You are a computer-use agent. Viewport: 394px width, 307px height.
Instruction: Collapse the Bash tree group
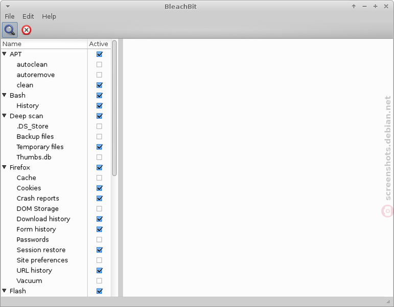click(x=4, y=95)
